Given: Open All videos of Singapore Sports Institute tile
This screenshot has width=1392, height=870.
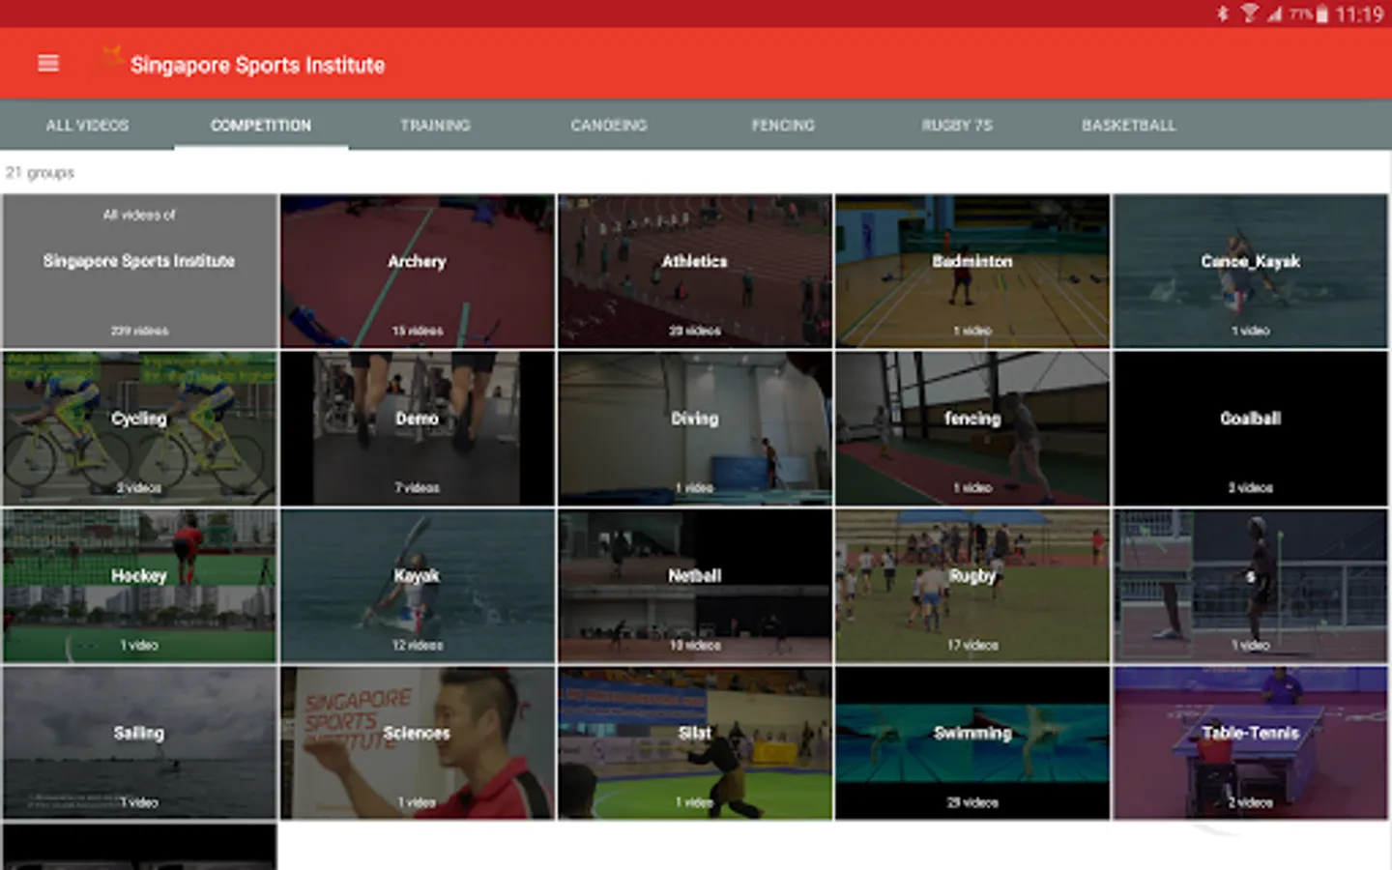Looking at the screenshot, I should pyautogui.click(x=139, y=272).
